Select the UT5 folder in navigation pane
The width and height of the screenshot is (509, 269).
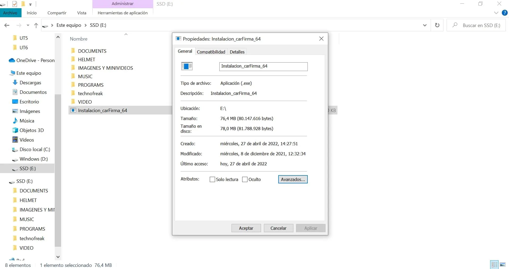[x=24, y=38]
